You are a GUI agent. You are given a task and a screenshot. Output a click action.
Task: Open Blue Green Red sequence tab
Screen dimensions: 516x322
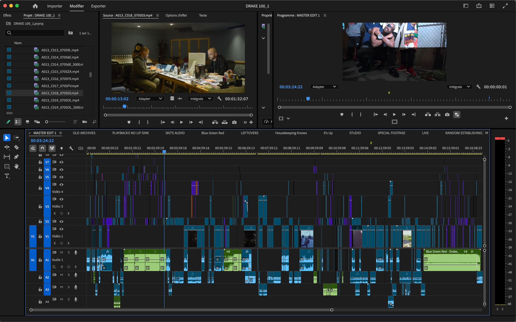pyautogui.click(x=213, y=133)
